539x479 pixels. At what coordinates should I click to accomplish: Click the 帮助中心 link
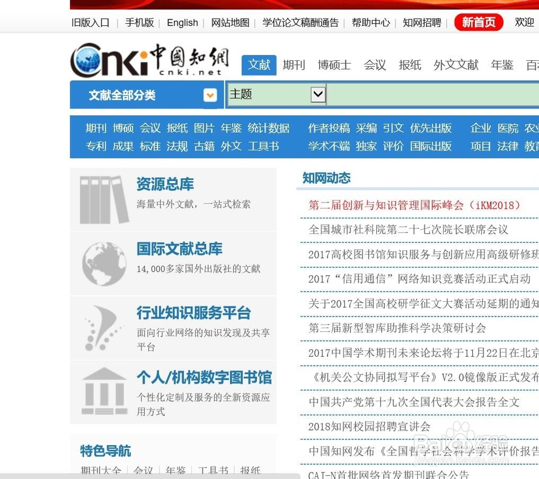click(370, 23)
